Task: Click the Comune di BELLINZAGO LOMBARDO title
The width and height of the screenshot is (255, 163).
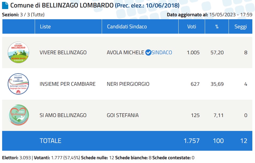Action: pos(62,6)
